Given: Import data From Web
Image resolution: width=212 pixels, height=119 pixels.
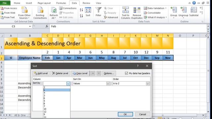Looking at the screenshot, I should click(x=8, y=13).
